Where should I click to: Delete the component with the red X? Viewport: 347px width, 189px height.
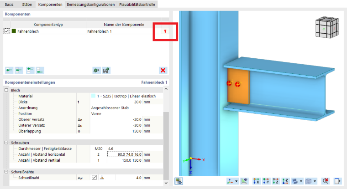(163, 71)
